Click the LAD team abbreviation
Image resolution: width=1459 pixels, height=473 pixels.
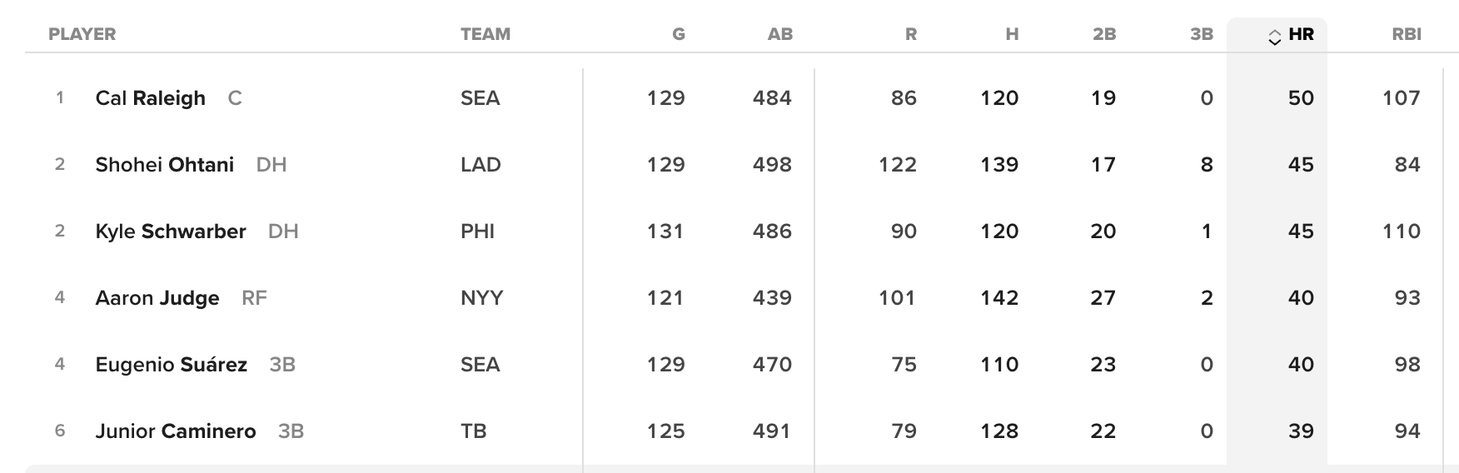click(481, 165)
